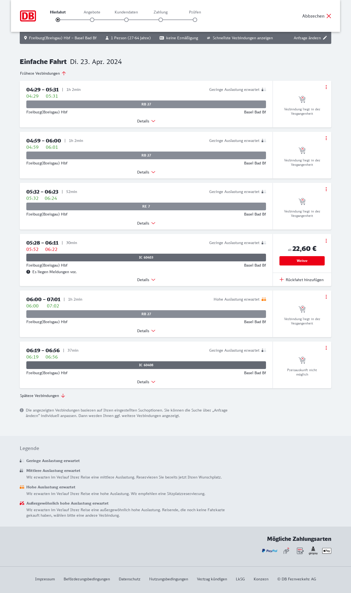Click the PayPal payment icon
This screenshot has height=593, width=351.
[x=270, y=551]
